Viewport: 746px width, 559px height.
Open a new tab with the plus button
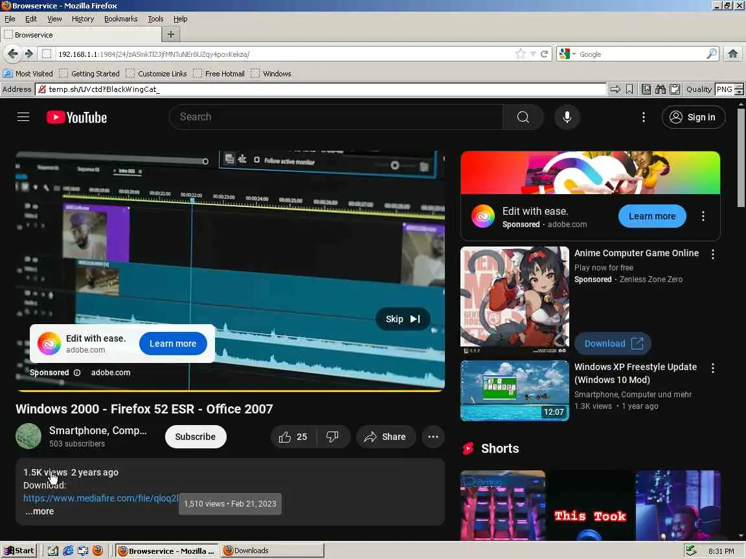coord(171,34)
